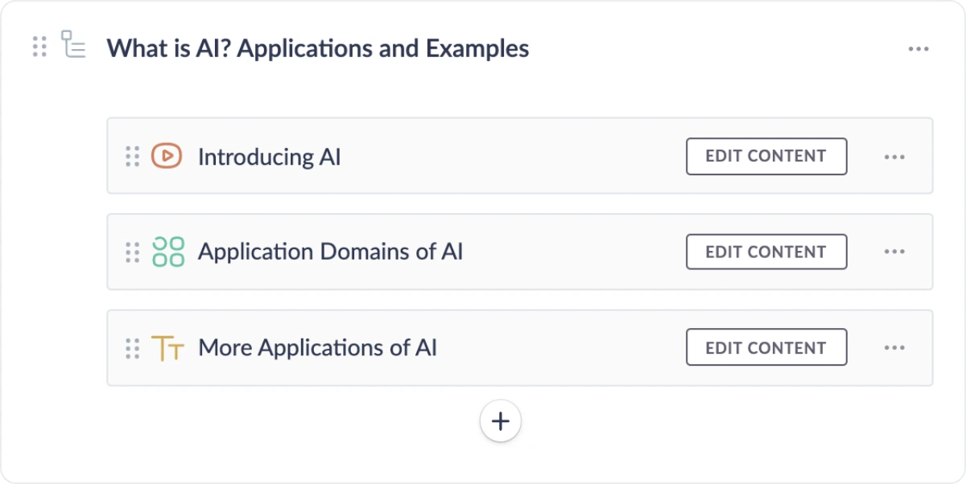Image resolution: width=966 pixels, height=484 pixels.
Task: Click Edit Content for More Applications of AI
Action: coord(766,347)
